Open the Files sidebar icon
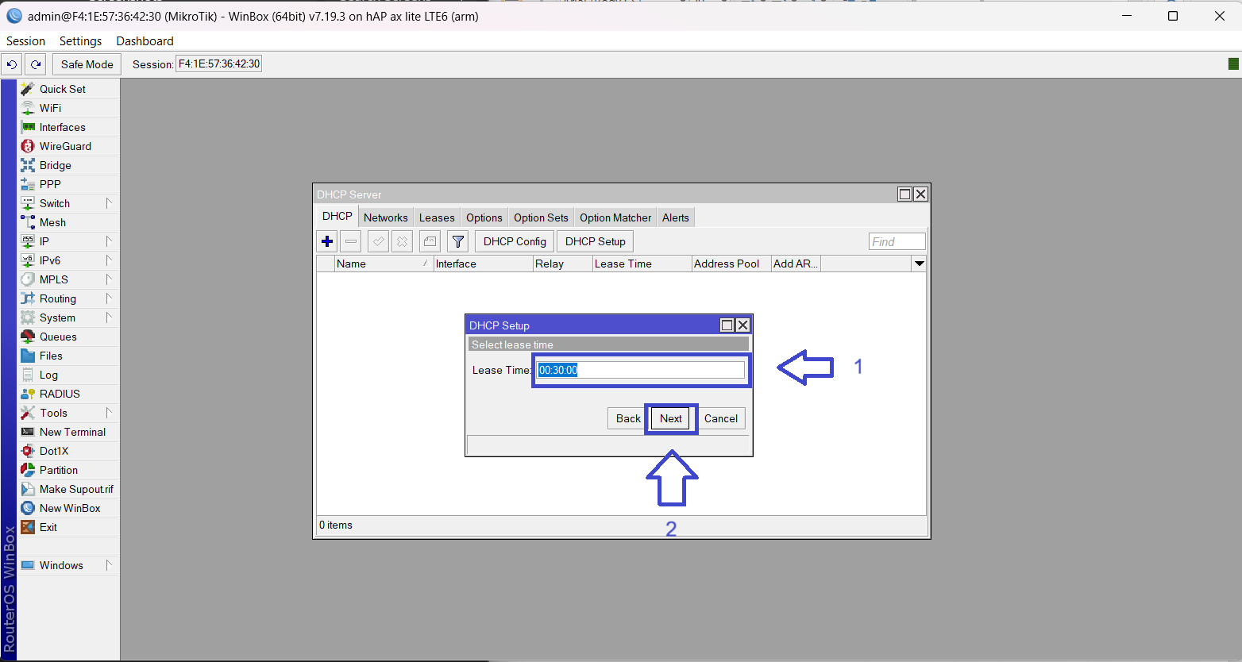The image size is (1242, 662). pos(28,356)
